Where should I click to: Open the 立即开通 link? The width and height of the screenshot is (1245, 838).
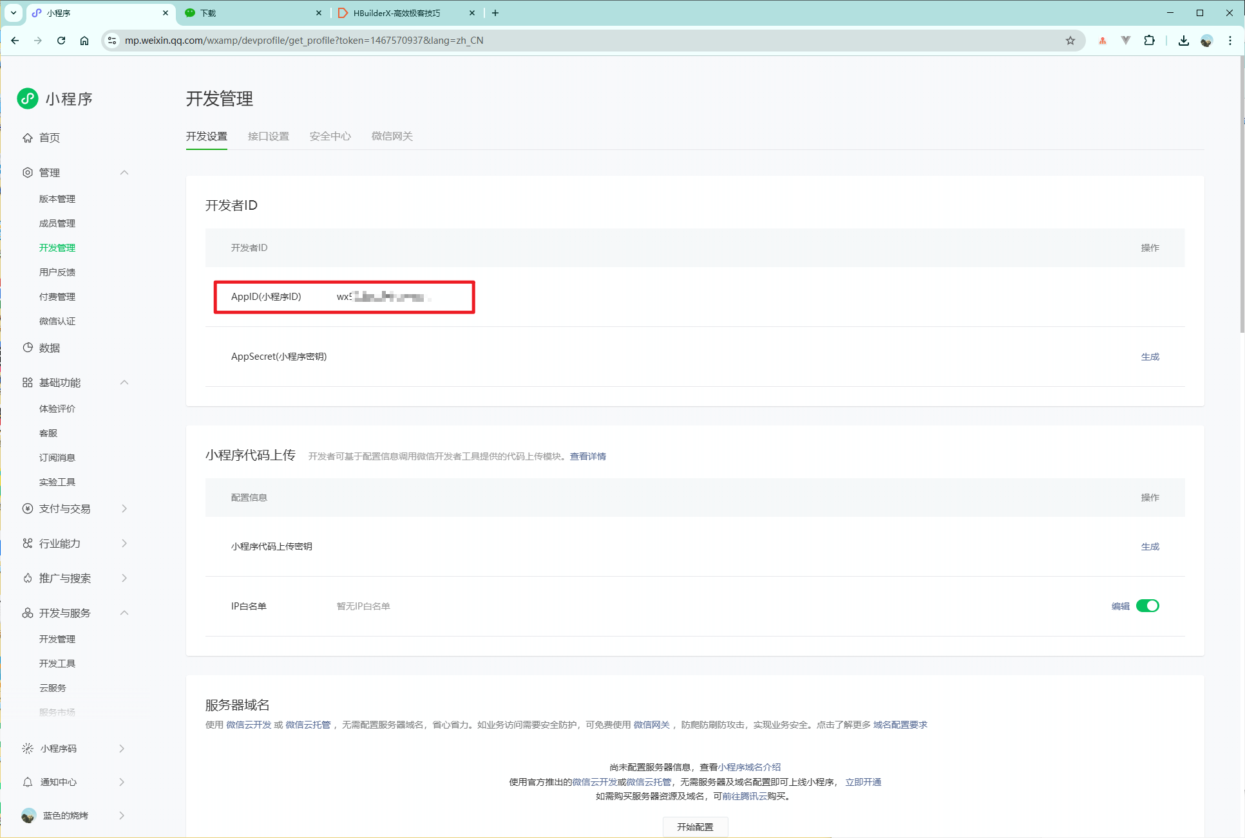[x=863, y=782]
